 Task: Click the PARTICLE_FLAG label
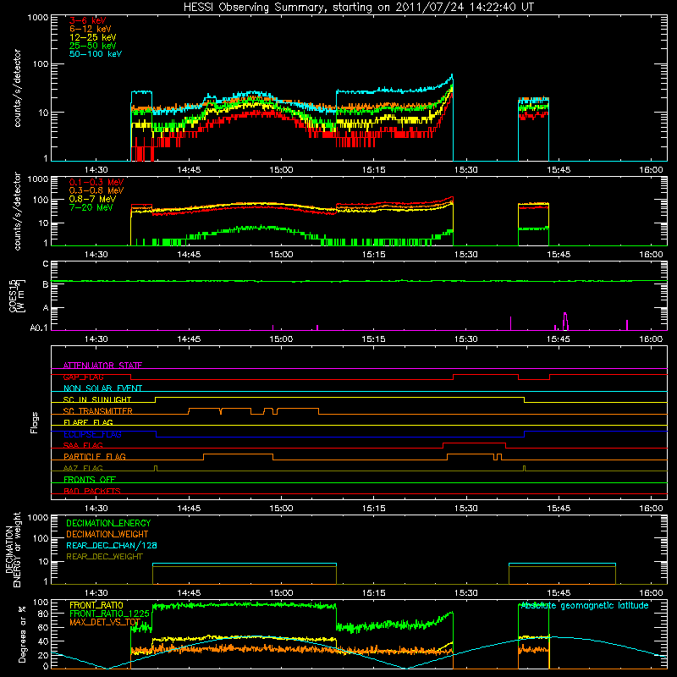click(x=95, y=457)
